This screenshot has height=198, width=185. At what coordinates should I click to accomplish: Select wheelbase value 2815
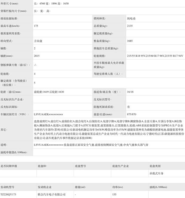(37, 56)
